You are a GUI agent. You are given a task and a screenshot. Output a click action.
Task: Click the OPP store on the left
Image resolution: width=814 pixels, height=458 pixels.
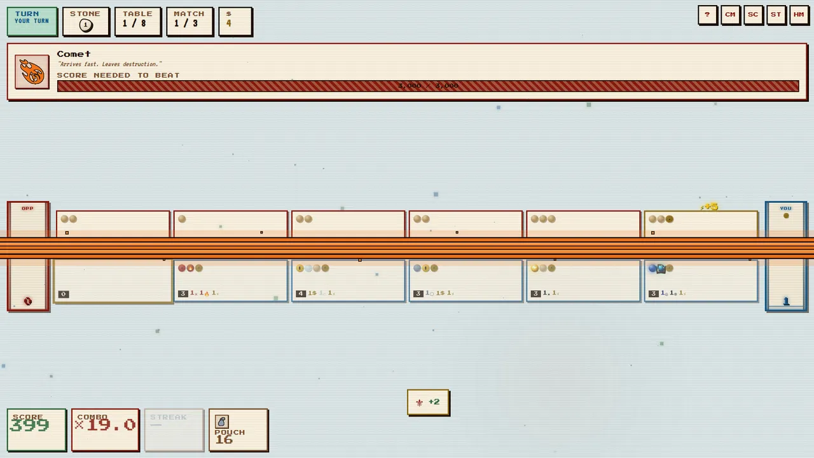point(28,256)
